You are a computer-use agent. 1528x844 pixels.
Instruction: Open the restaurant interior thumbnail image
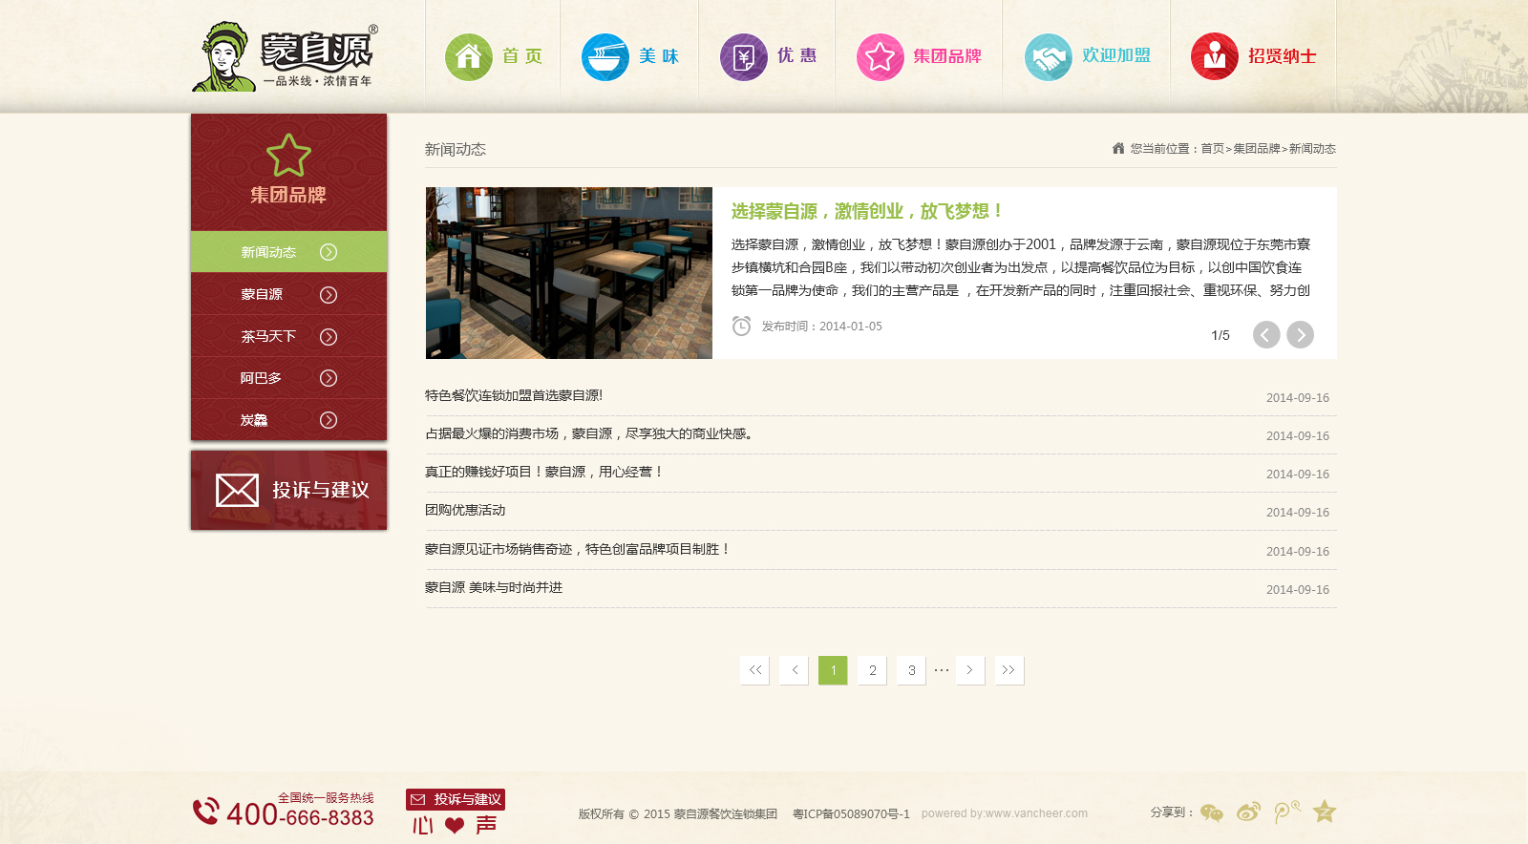point(569,273)
